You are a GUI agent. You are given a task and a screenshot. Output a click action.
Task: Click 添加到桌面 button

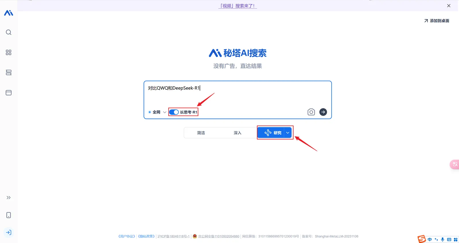tap(437, 21)
